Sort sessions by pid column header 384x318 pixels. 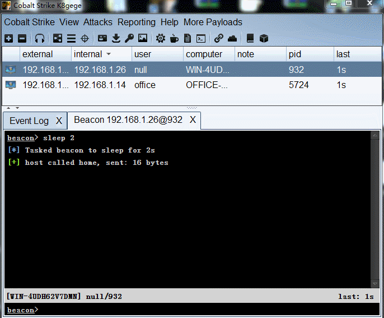(x=310, y=54)
